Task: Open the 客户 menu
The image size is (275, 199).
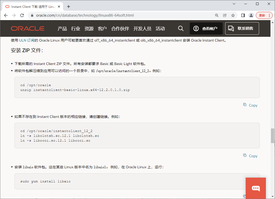Action: tap(102, 28)
